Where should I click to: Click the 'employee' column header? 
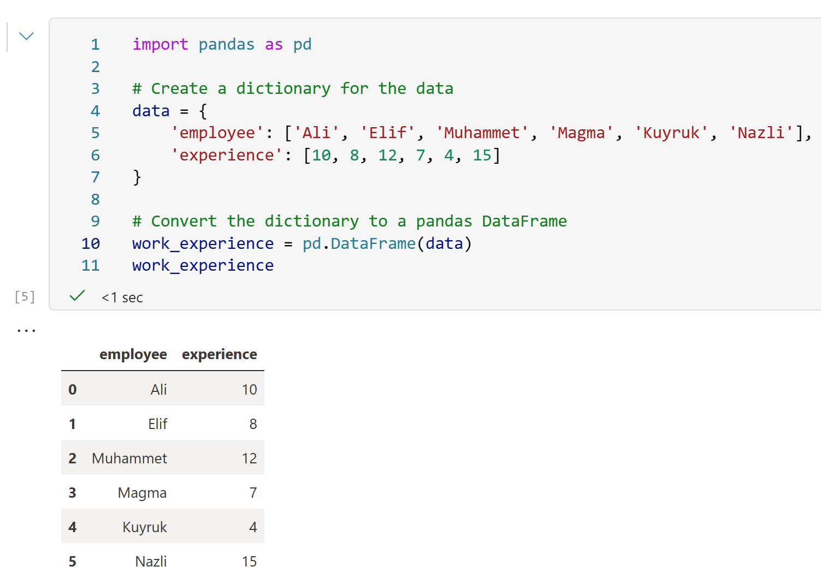click(133, 354)
